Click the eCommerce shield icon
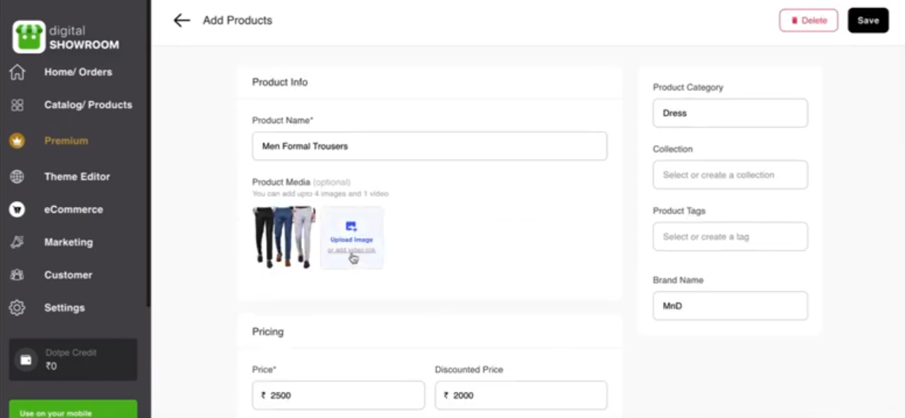This screenshot has width=905, height=418. [17, 209]
